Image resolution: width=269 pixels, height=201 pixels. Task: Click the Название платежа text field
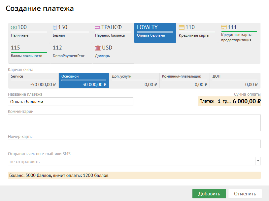71,102
